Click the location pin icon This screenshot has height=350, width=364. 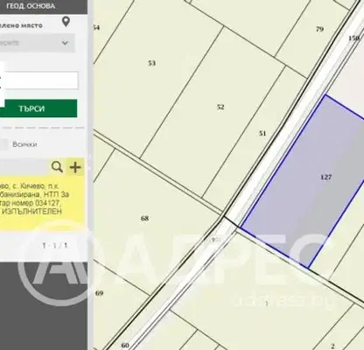click(x=66, y=22)
